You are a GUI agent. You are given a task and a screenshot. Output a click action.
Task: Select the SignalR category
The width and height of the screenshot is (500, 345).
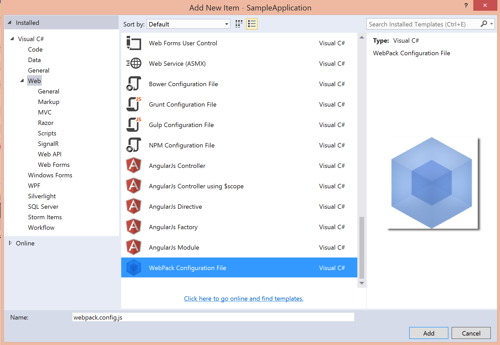click(48, 144)
